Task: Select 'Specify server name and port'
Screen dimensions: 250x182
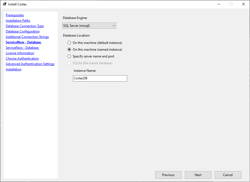Action: point(69,56)
